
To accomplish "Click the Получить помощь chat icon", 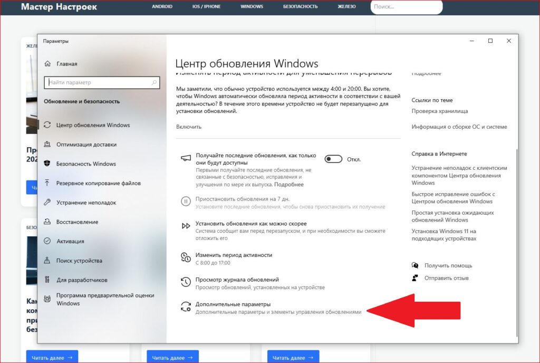I will point(415,265).
